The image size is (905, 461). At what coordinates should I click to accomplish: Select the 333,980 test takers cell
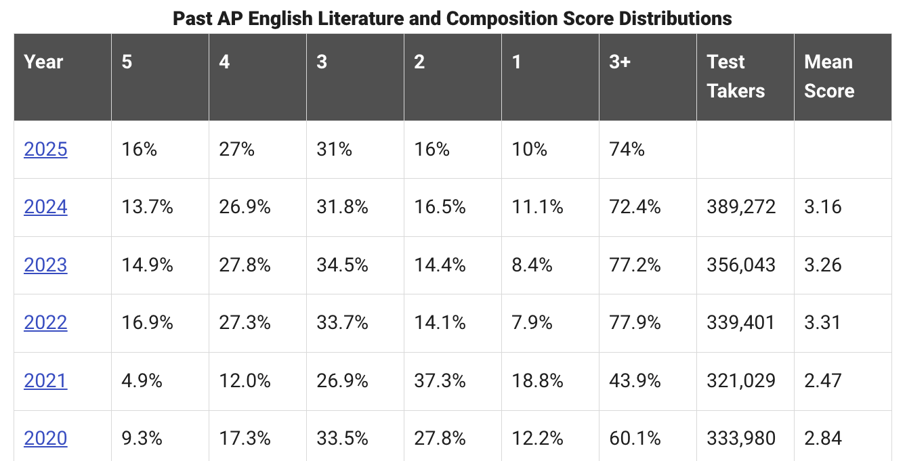[741, 439]
